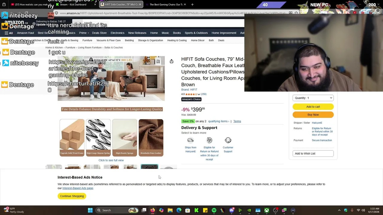Open OBS Studio from the taskbar
Viewport: 383px width, 215px height.
click(x=275, y=210)
